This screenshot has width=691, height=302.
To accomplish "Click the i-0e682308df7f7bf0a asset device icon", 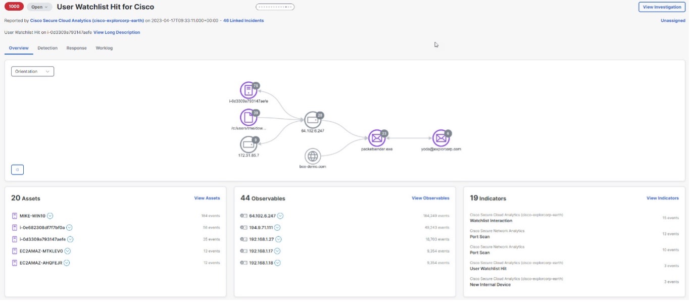I will (15, 227).
